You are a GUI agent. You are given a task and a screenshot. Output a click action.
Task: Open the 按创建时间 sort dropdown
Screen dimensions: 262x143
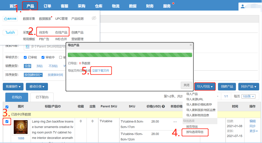pyautogui.click(x=33, y=75)
